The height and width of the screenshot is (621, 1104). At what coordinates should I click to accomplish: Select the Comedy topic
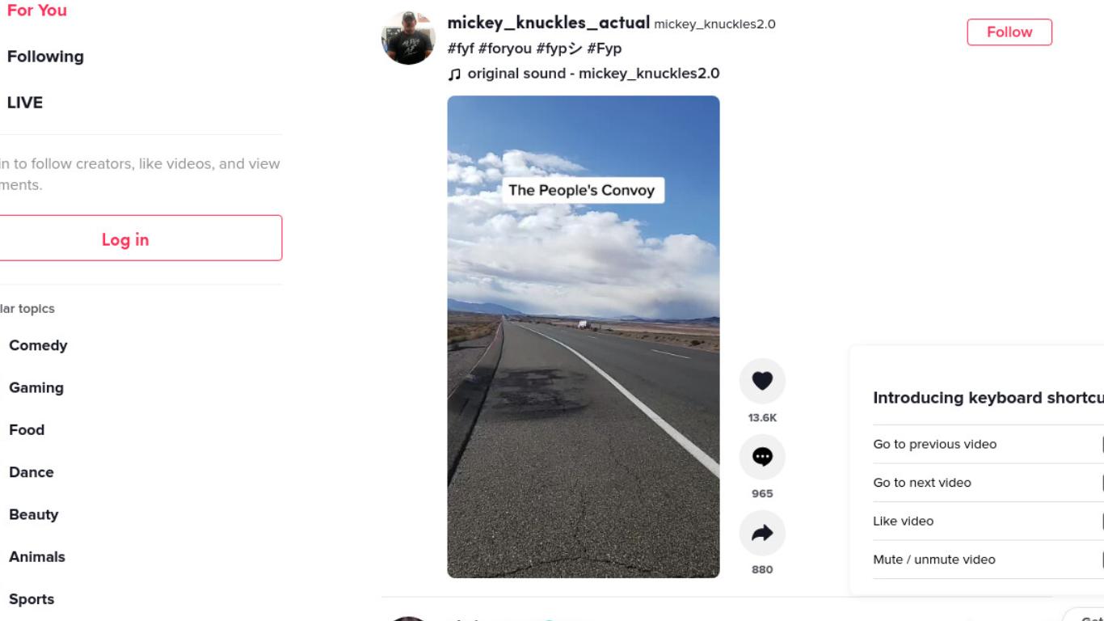point(38,345)
